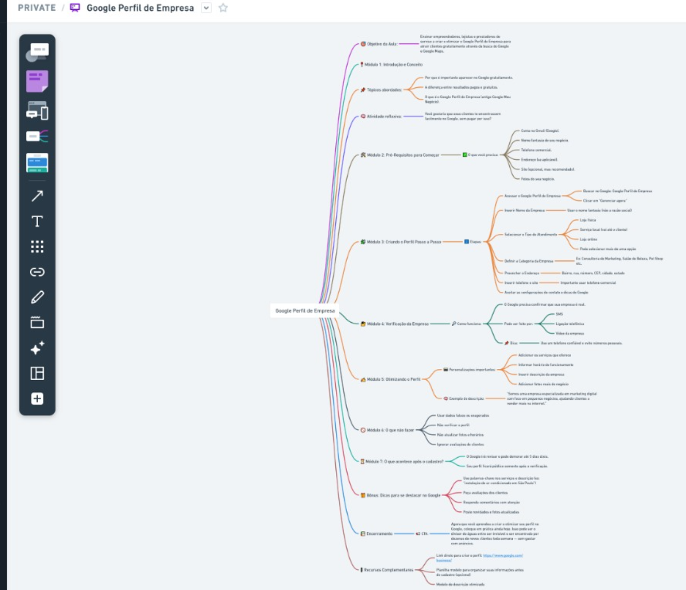Click the plus add-more tool
Image resolution: width=686 pixels, height=590 pixels.
[37, 399]
